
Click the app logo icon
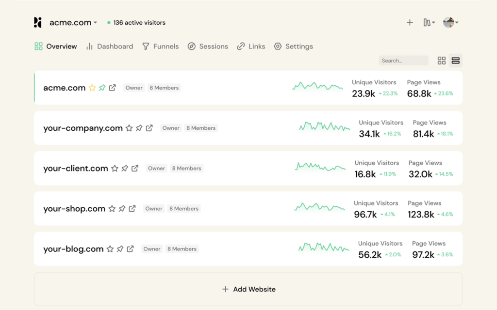(x=38, y=22)
